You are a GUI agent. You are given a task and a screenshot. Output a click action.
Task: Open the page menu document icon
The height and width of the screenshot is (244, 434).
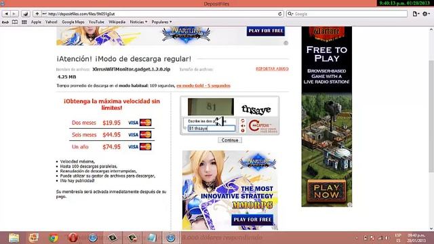(x=416, y=14)
